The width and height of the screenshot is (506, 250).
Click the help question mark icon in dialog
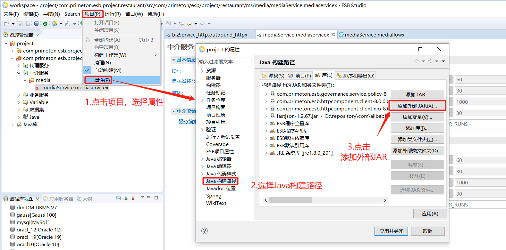(205, 231)
